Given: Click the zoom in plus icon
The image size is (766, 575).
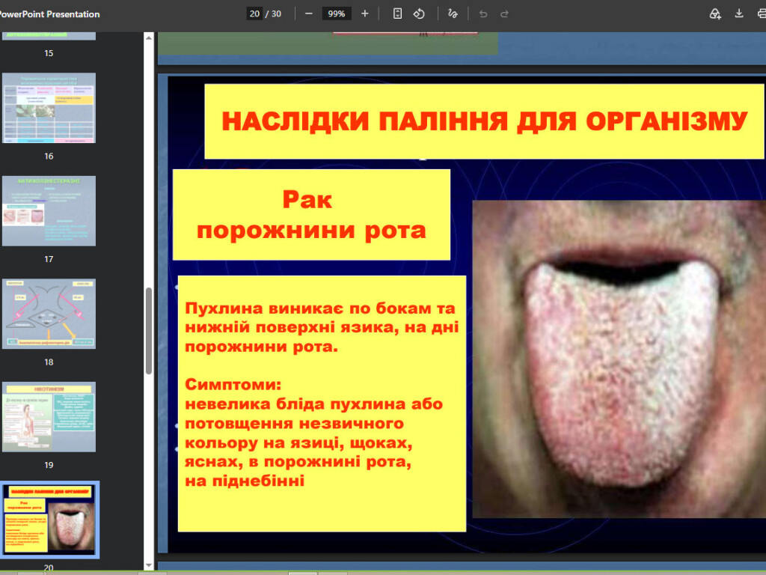Looking at the screenshot, I should click(365, 13).
